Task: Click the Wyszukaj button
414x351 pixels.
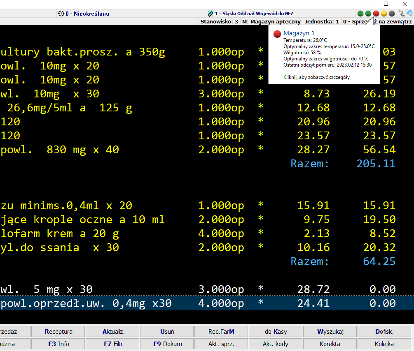Action: (330, 332)
